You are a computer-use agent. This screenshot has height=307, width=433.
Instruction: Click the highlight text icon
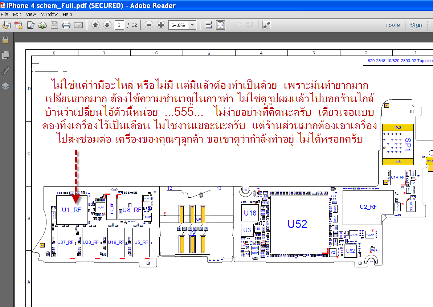tap(249, 25)
